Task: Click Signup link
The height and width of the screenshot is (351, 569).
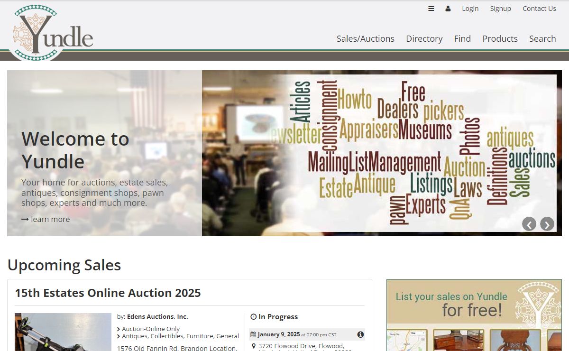Action: click(x=501, y=9)
